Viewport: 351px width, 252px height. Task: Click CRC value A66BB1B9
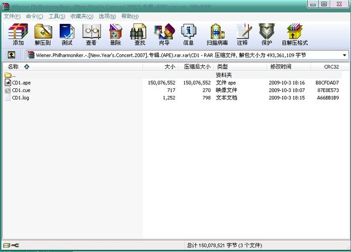(x=328, y=98)
